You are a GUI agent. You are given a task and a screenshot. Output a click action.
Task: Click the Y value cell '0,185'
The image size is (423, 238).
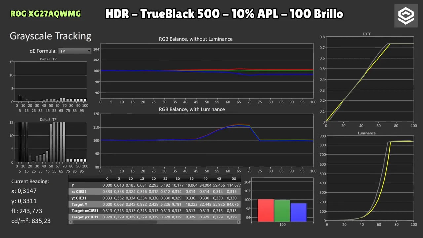tap(131, 185)
